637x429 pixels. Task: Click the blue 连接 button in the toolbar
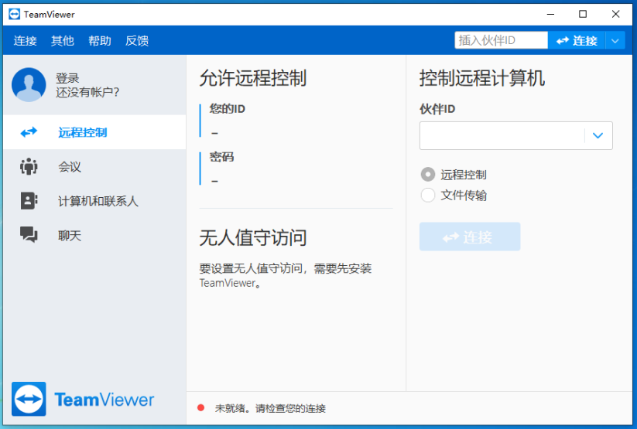(577, 41)
